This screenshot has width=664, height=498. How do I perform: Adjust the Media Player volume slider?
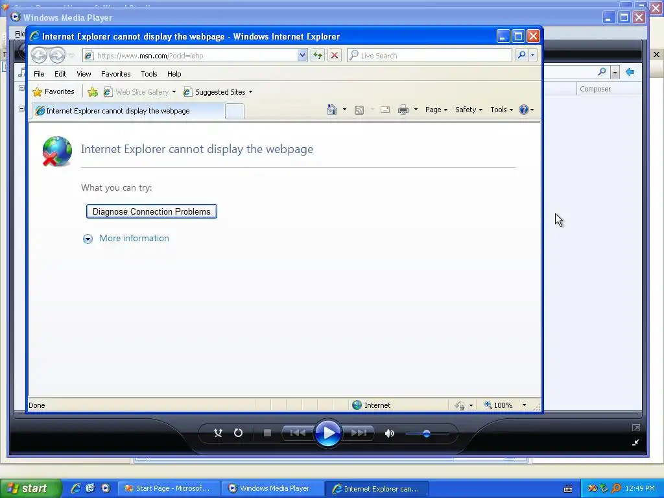(427, 434)
